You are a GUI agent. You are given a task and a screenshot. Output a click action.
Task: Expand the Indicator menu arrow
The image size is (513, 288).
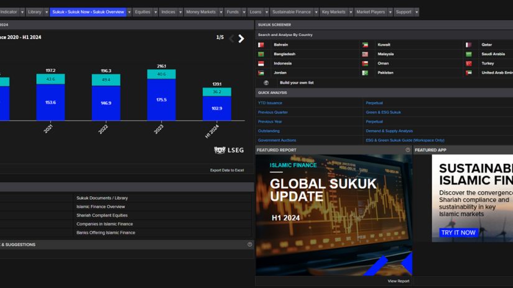(22, 12)
